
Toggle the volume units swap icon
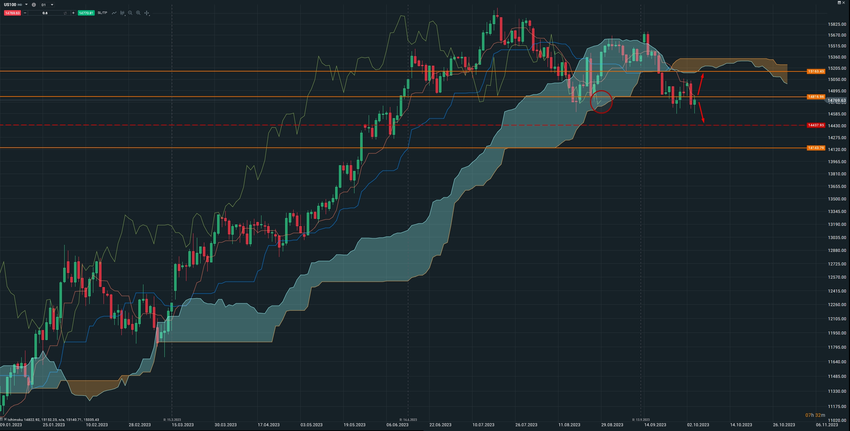65,13
